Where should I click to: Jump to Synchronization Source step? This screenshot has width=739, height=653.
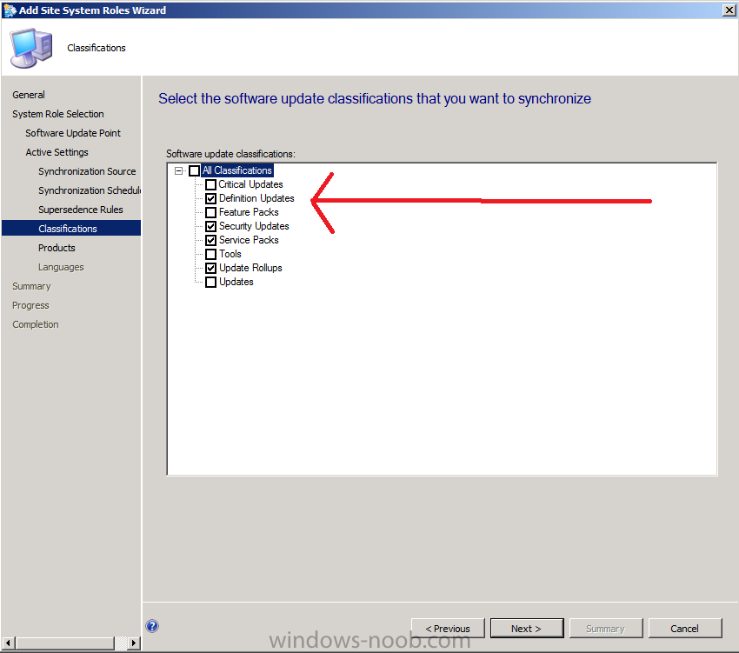pyautogui.click(x=87, y=171)
